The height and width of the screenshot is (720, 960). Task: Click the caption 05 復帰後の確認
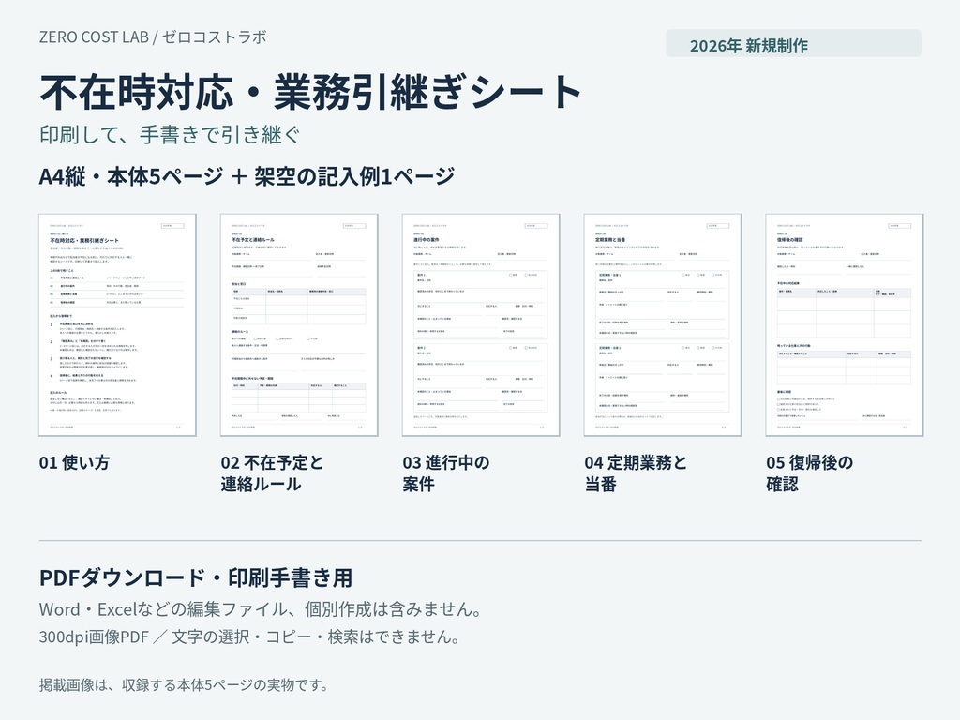tap(809, 473)
